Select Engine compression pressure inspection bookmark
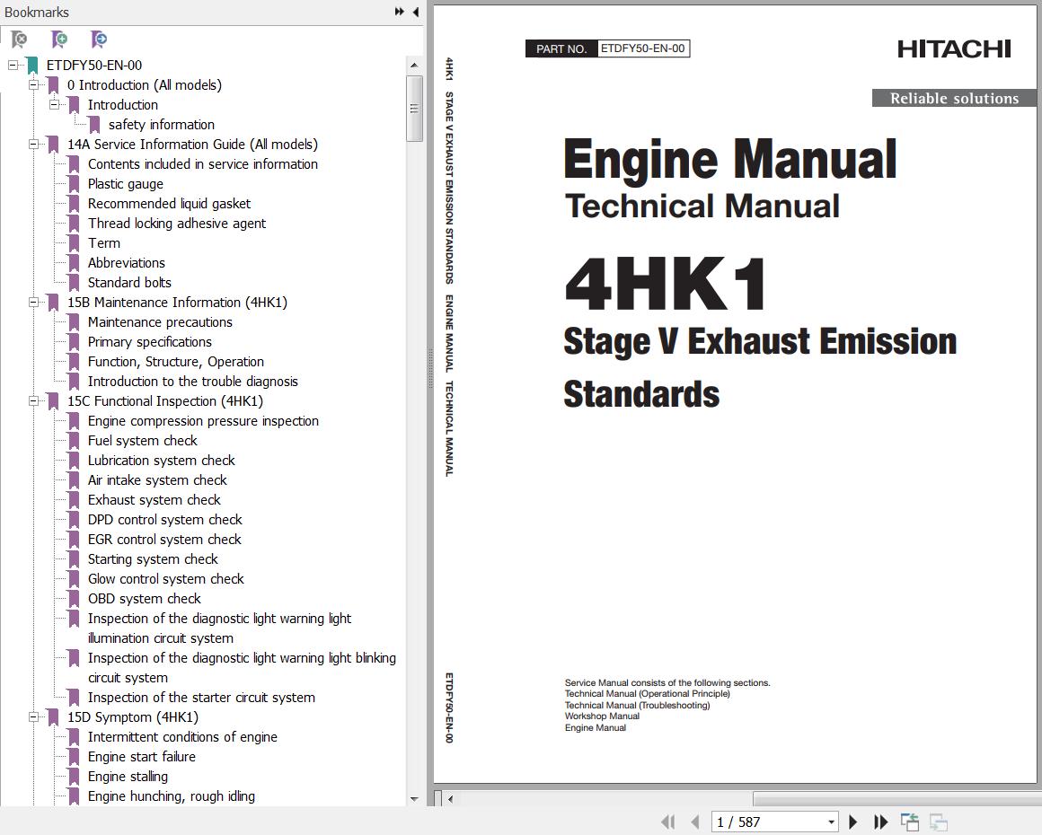The width and height of the screenshot is (1042, 835). click(203, 421)
